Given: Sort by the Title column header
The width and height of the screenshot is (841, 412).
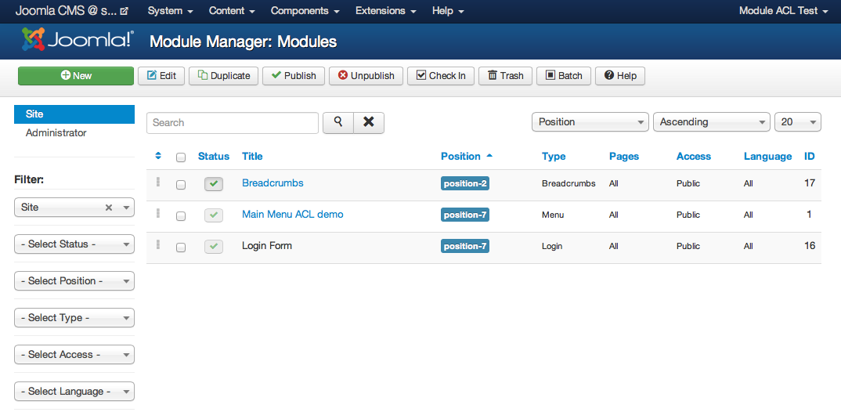Looking at the screenshot, I should tap(252, 156).
